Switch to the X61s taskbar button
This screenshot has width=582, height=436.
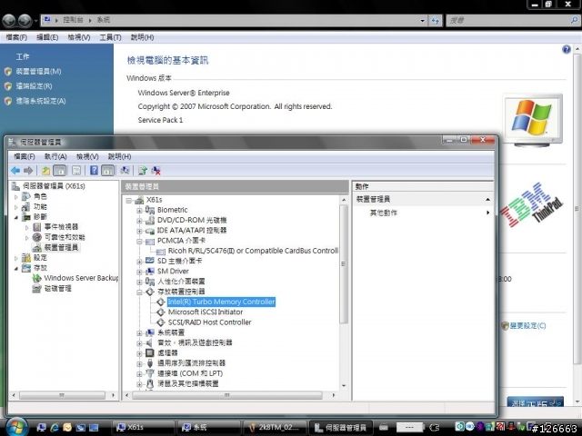(x=143, y=428)
